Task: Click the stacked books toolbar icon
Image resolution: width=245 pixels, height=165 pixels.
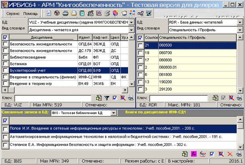Action: pyautogui.click(x=115, y=13)
